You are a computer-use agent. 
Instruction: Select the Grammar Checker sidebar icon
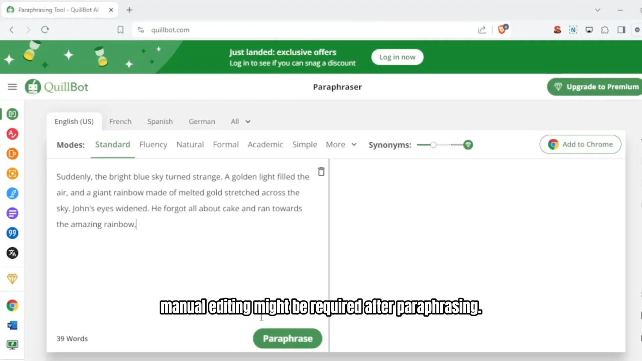pos(12,134)
